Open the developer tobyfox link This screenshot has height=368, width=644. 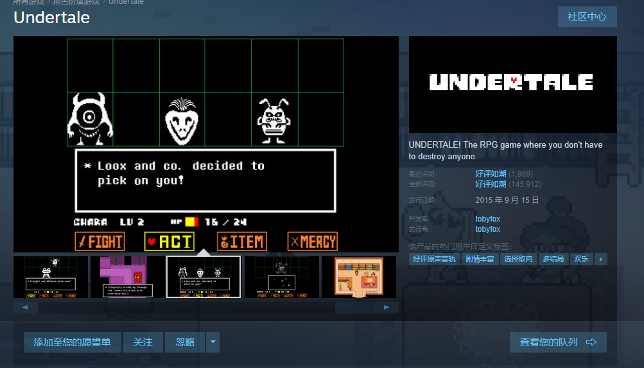click(x=487, y=219)
